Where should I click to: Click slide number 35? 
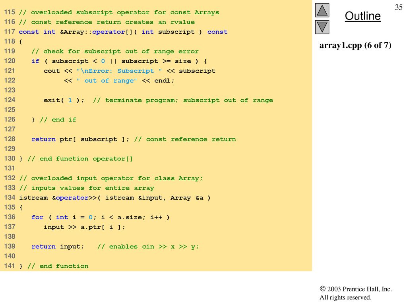(x=399, y=7)
